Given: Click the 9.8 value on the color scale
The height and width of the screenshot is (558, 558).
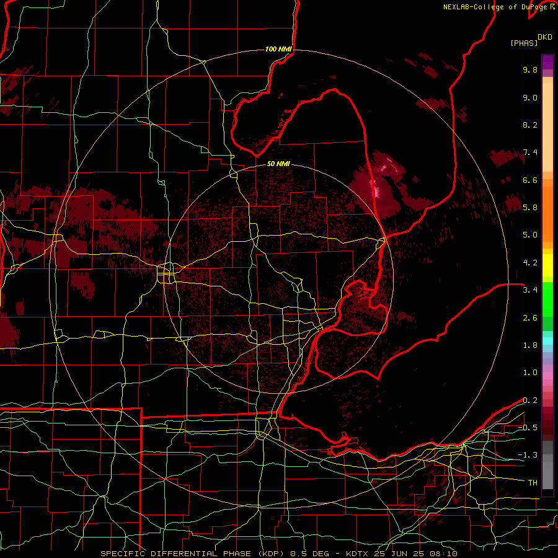Looking at the screenshot, I should [x=530, y=69].
